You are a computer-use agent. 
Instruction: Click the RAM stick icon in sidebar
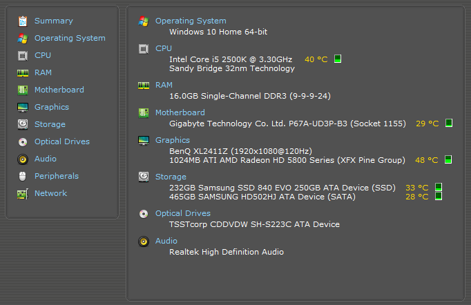[x=23, y=73]
